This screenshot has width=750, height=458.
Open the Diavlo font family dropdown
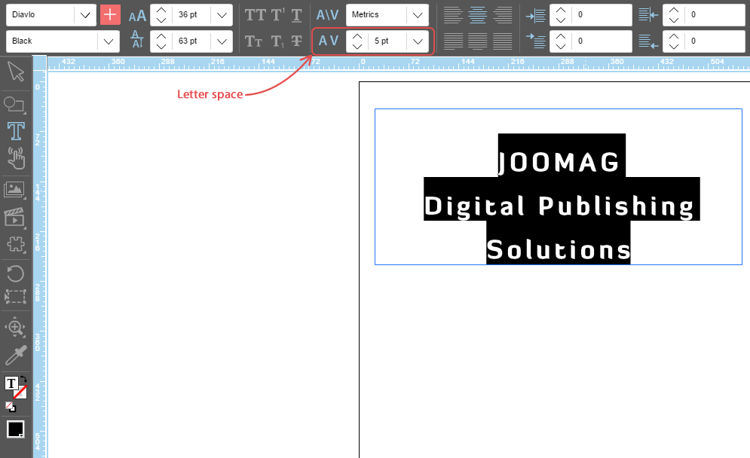tap(85, 15)
